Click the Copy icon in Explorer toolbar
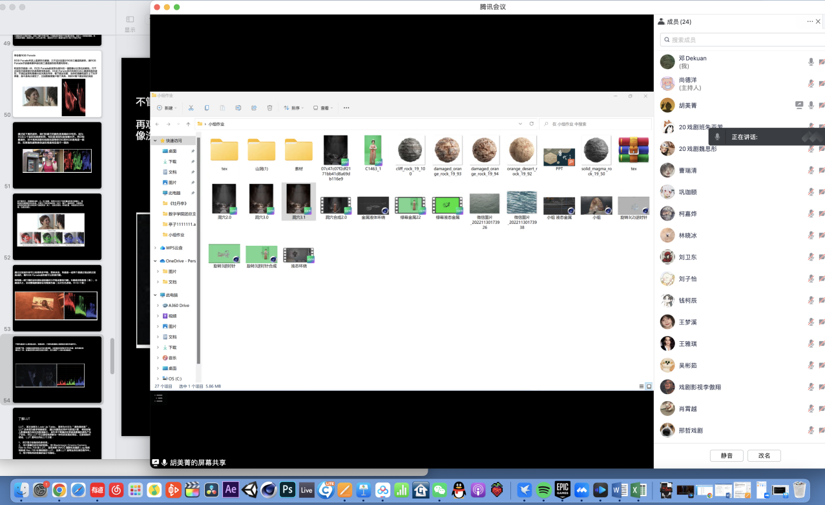This screenshot has width=825, height=505. tap(207, 108)
